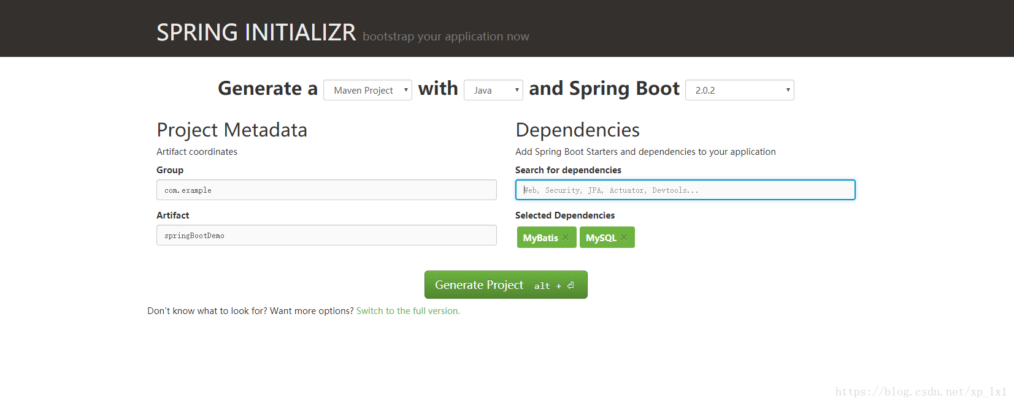
Task: Open the Spring Boot version 2.0.2 dropdown
Action: click(739, 90)
